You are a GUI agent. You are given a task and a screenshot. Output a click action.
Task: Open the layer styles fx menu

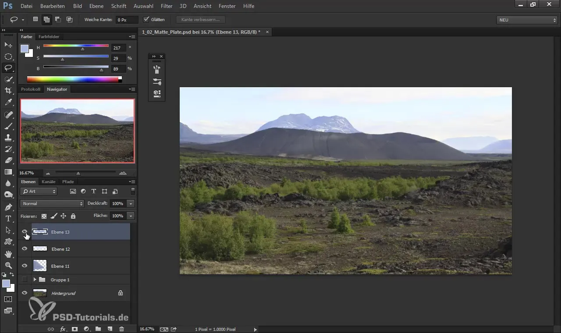click(x=63, y=329)
